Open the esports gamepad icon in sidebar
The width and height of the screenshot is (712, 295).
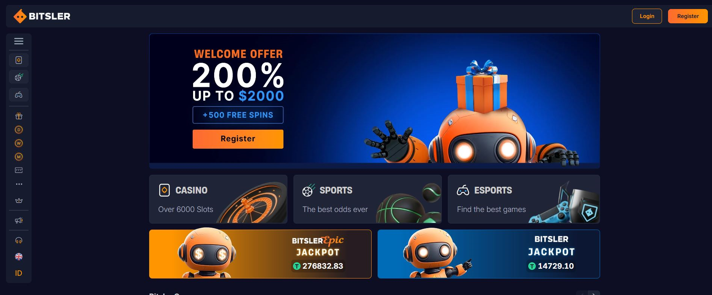tap(19, 95)
